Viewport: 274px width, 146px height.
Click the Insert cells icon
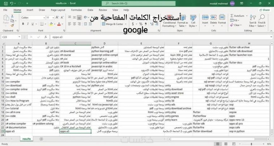pos(205,17)
